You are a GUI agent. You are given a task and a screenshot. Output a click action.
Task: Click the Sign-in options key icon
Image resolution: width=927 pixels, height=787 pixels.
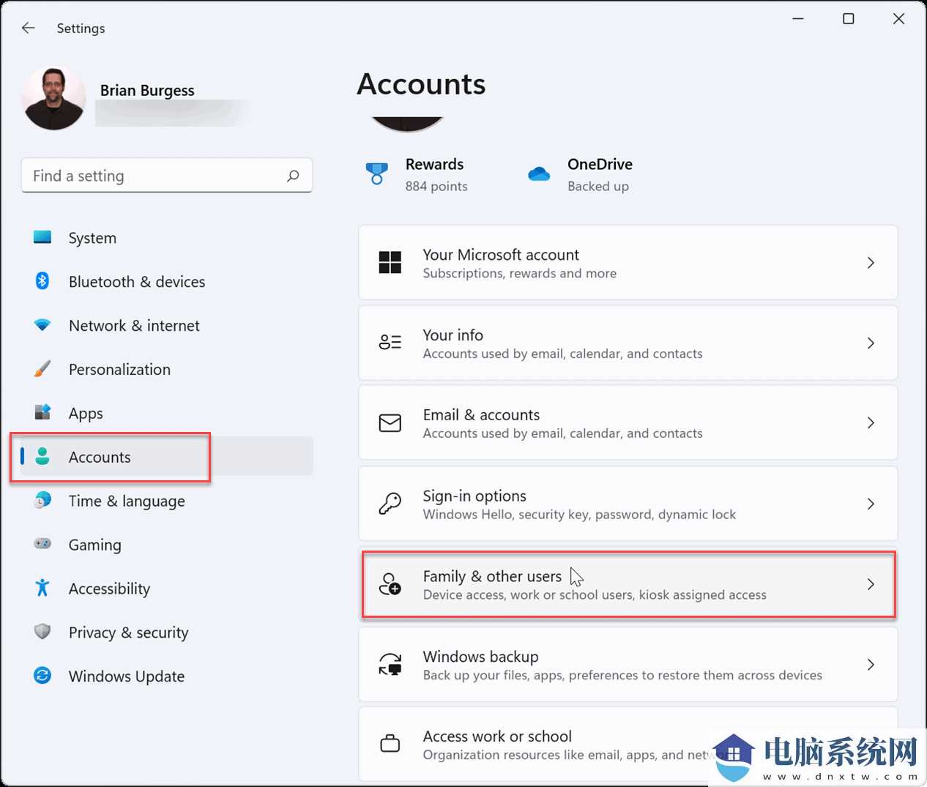tap(390, 504)
